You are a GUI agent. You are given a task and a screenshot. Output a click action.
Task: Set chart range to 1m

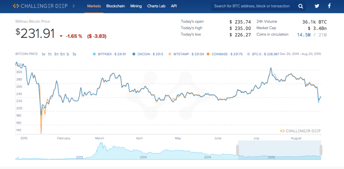50,54
